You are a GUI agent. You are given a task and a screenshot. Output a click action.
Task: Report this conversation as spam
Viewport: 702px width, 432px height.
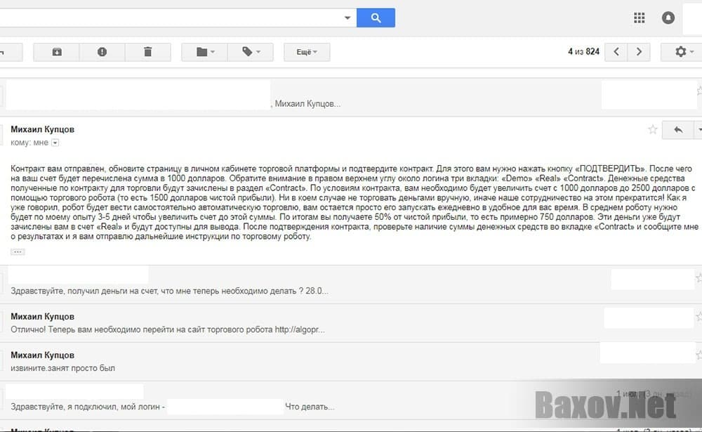tap(102, 52)
